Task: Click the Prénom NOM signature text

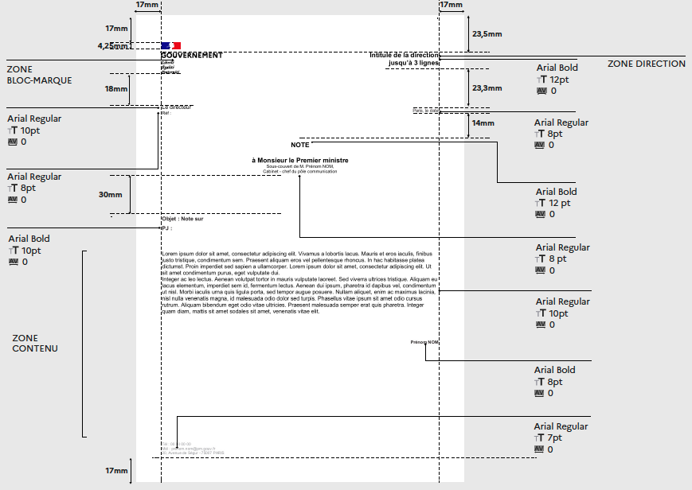Action: pos(424,342)
